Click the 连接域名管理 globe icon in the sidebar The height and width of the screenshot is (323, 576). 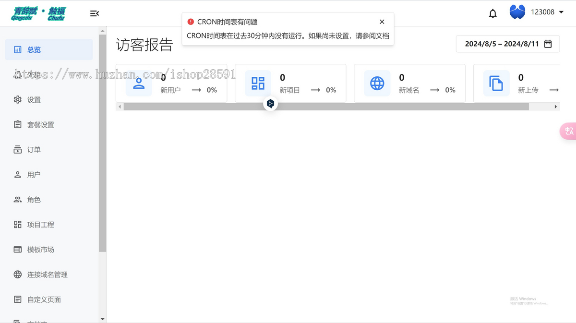(18, 274)
